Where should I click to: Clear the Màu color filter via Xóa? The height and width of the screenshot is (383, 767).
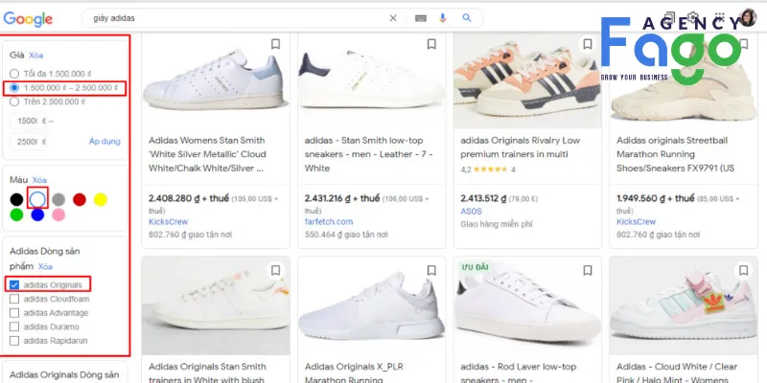click(x=39, y=180)
